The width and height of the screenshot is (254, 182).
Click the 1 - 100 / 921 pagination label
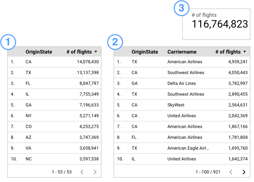click(x=208, y=172)
